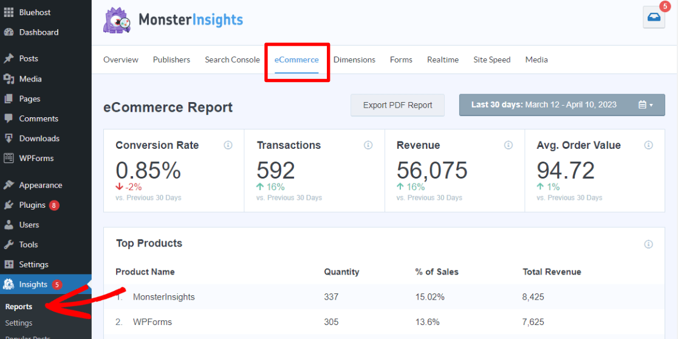Image resolution: width=678 pixels, height=339 pixels.
Task: Switch to the Realtime tab
Action: coord(443,60)
